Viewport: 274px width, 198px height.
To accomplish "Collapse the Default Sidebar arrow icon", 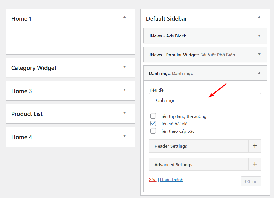I will [x=259, y=17].
